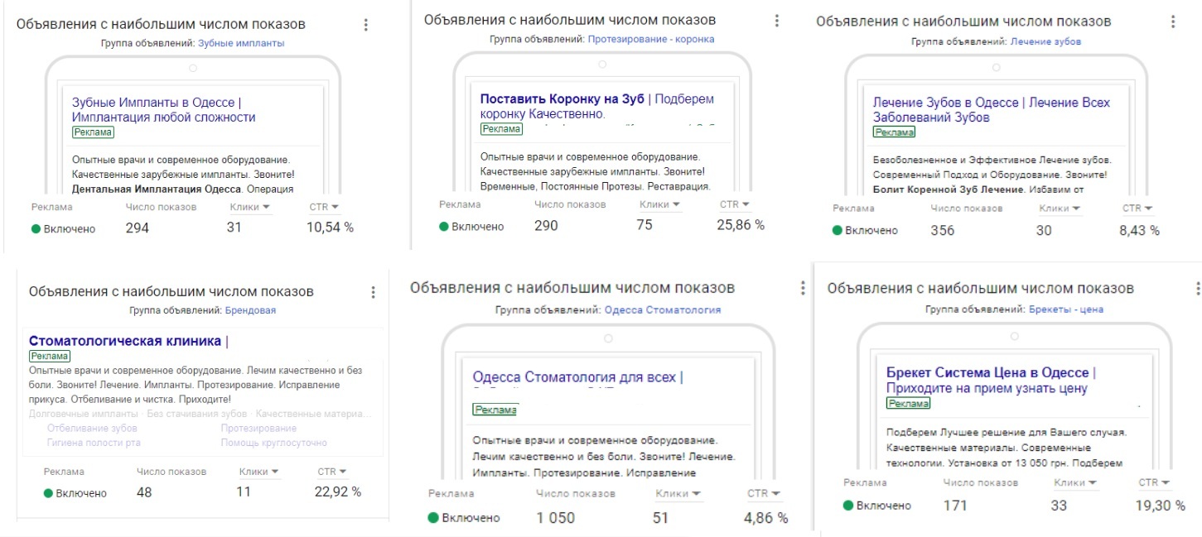Image resolution: width=1202 pixels, height=537 pixels.
Task: Expand Клики dropdown above 51 clicks
Action: point(678,494)
